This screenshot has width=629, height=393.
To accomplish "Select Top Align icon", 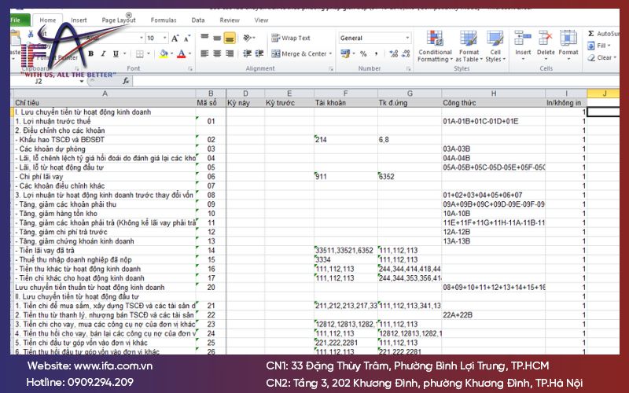I will (x=204, y=38).
